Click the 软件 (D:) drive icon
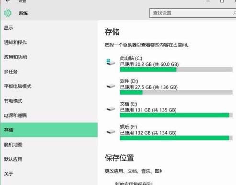 [111, 86]
